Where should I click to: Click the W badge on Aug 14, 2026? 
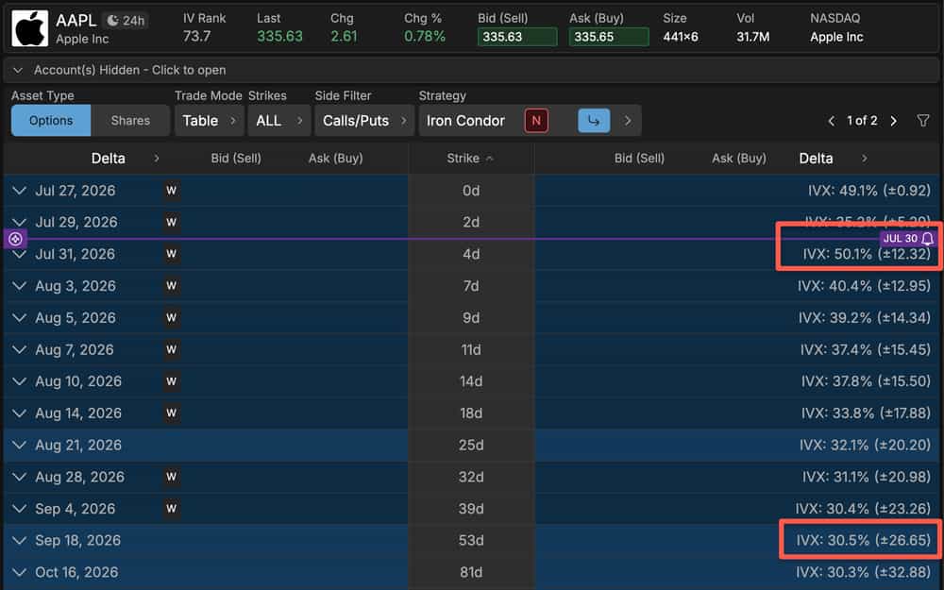tap(172, 413)
